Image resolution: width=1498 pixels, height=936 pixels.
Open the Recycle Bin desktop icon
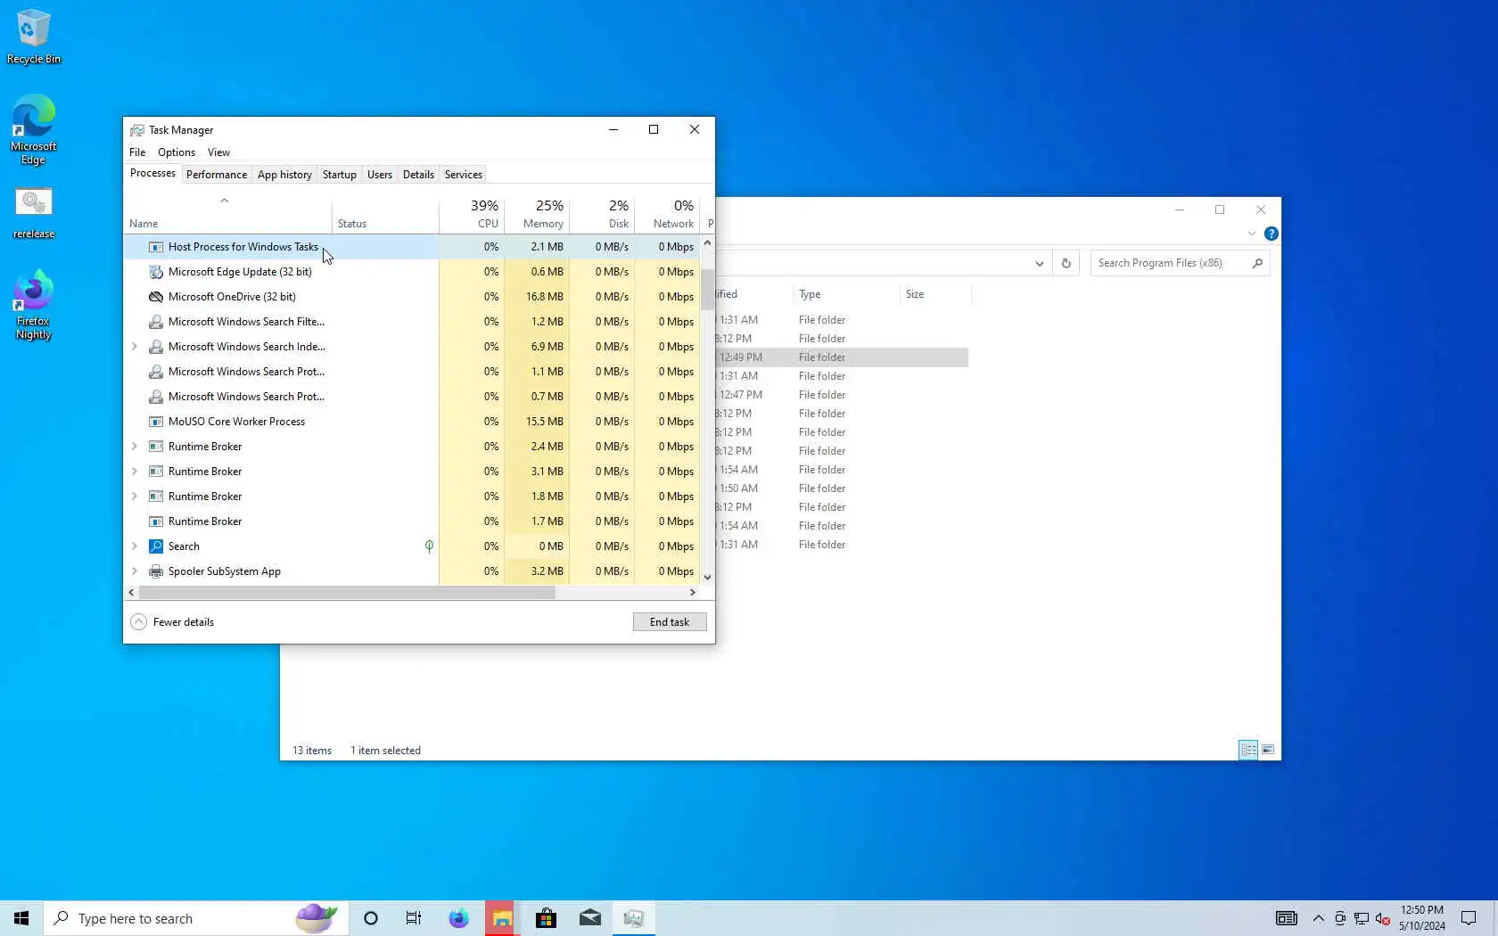pyautogui.click(x=33, y=37)
